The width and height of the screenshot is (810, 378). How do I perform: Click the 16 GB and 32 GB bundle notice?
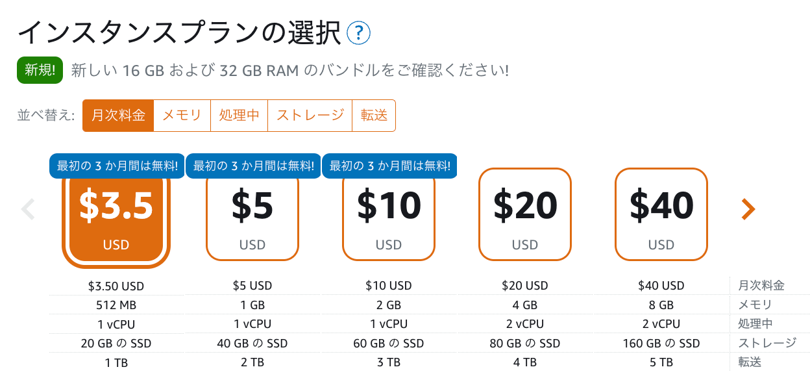click(290, 70)
